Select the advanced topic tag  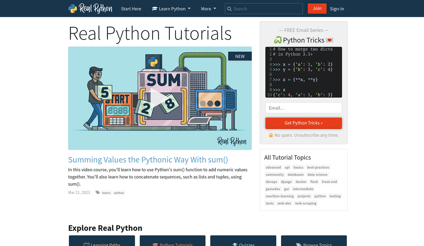tap(273, 168)
